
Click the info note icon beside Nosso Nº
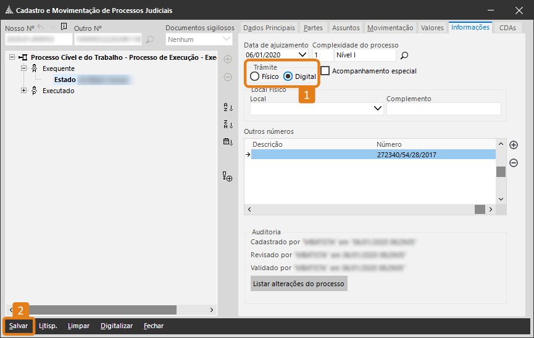pyautogui.click(x=64, y=27)
